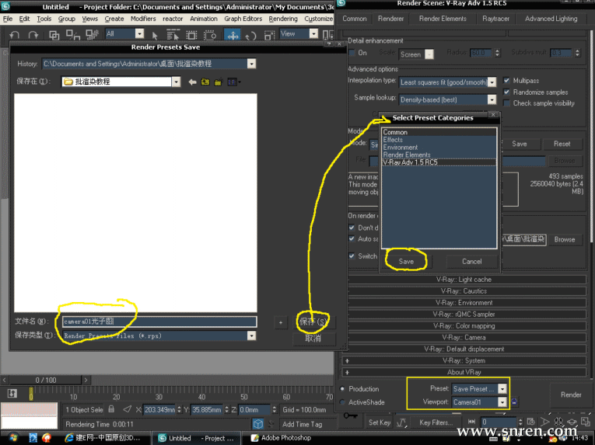Image resolution: width=595 pixels, height=445 pixels.
Task: Go back with the save dialog back arrow
Action: click(x=192, y=82)
